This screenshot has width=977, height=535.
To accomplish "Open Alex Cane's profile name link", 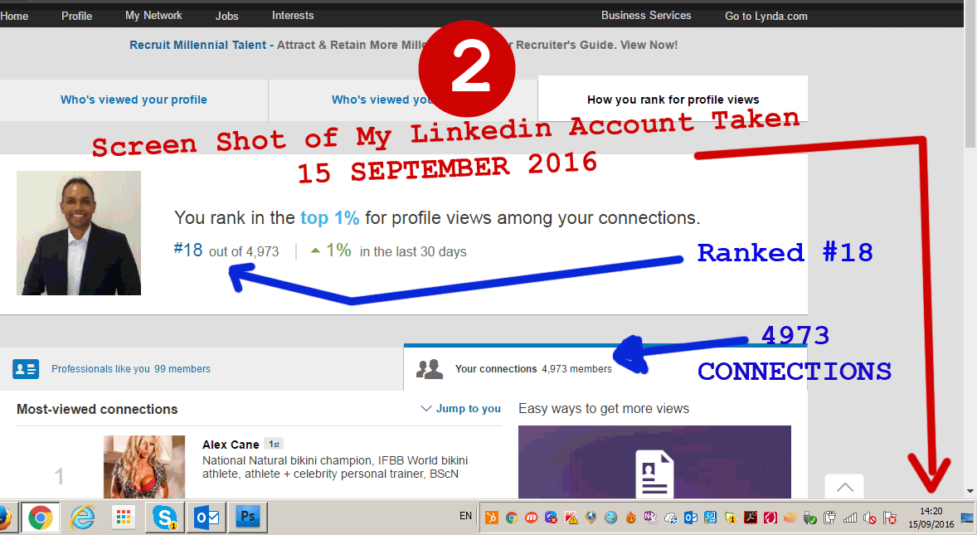I will [x=231, y=445].
